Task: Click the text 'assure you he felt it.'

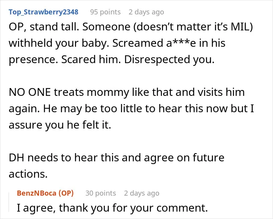Action: click(x=60, y=125)
